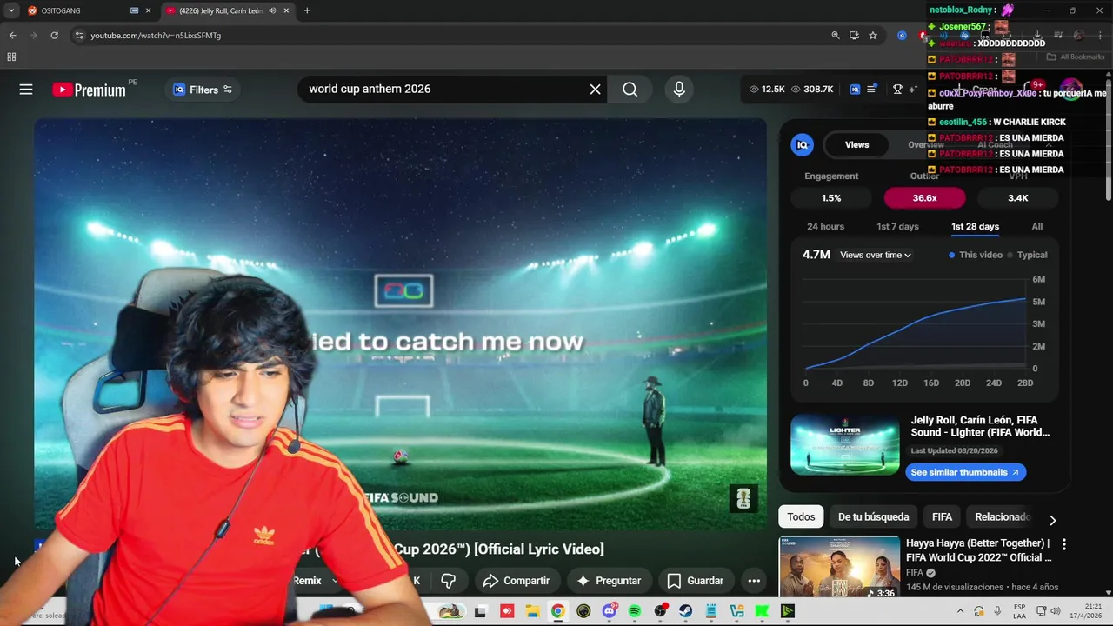This screenshot has height=626, width=1113.
Task: Go back in the browser
Action: pos(12,36)
